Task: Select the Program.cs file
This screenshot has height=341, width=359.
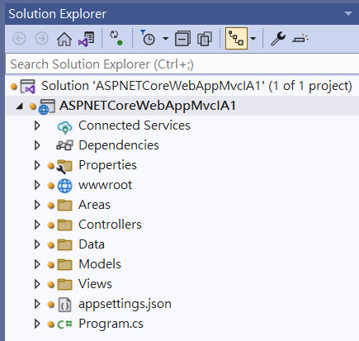Action: pyautogui.click(x=111, y=324)
